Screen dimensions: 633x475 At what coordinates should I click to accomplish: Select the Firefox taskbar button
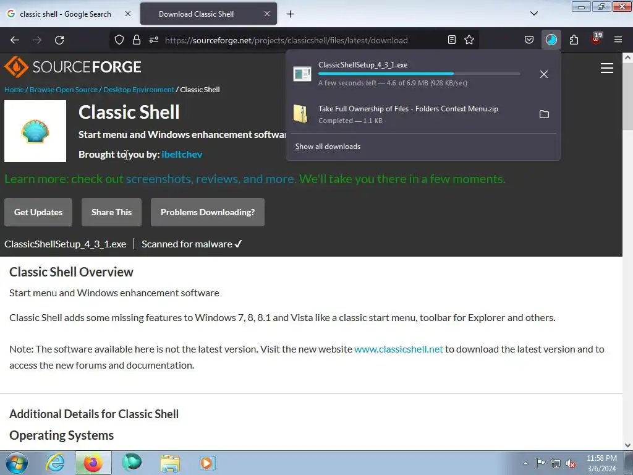93,463
